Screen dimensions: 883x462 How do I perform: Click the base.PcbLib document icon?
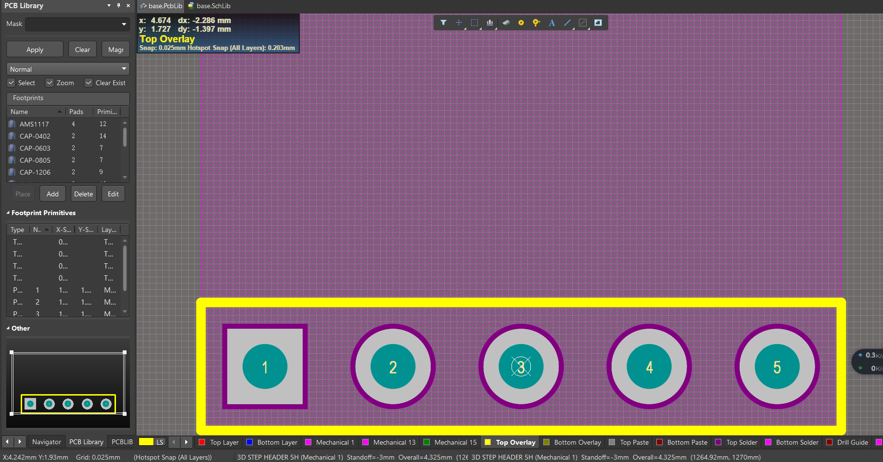click(x=143, y=6)
